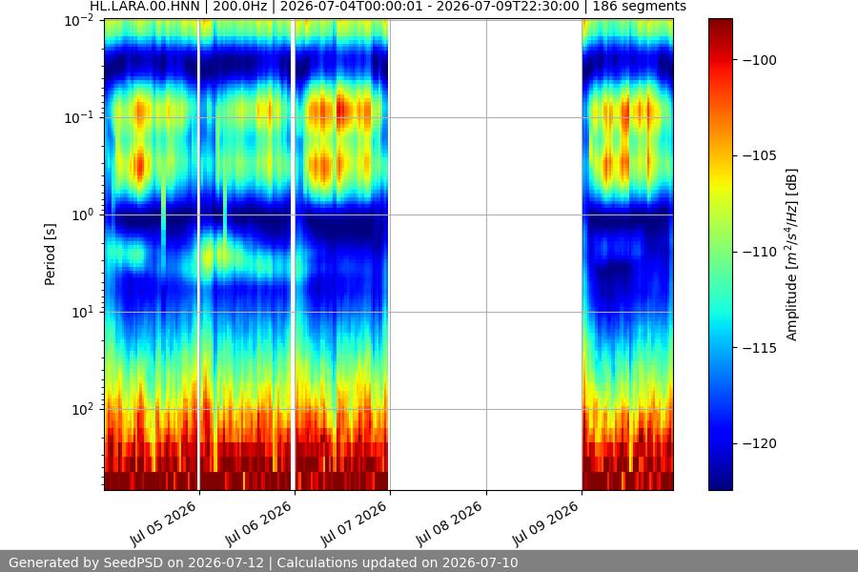The height and width of the screenshot is (572, 858).
Task: Click the −100 colorbar tick value
Action: [760, 60]
